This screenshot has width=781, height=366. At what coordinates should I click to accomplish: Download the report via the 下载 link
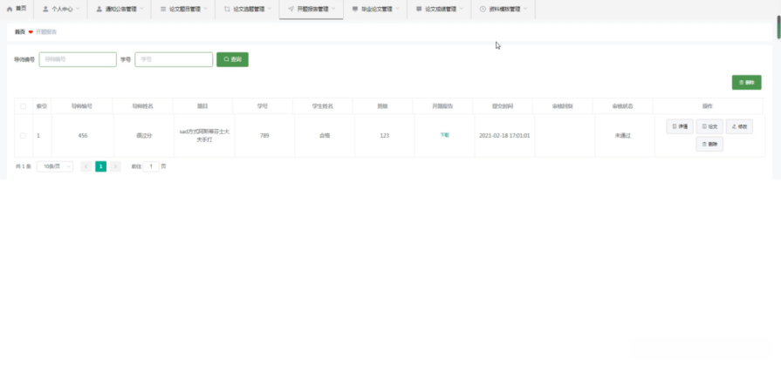(444, 135)
